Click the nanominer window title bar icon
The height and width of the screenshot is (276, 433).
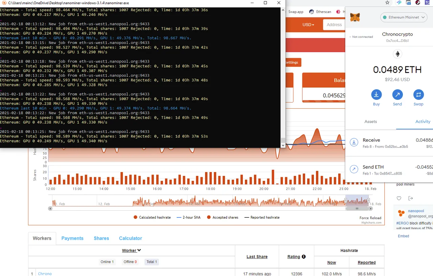[4, 3]
